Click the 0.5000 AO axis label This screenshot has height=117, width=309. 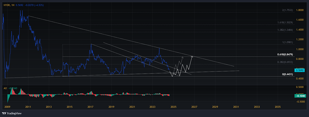(300, 87)
